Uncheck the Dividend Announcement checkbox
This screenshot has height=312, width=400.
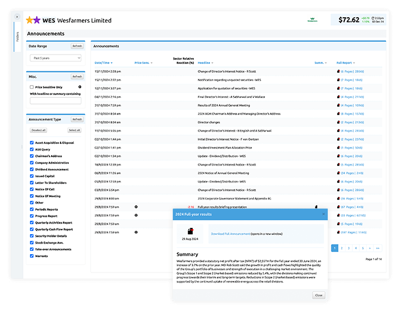coord(32,169)
